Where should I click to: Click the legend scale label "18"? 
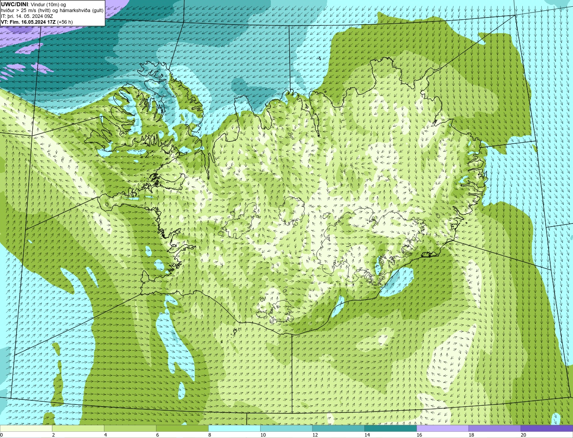(471, 435)
